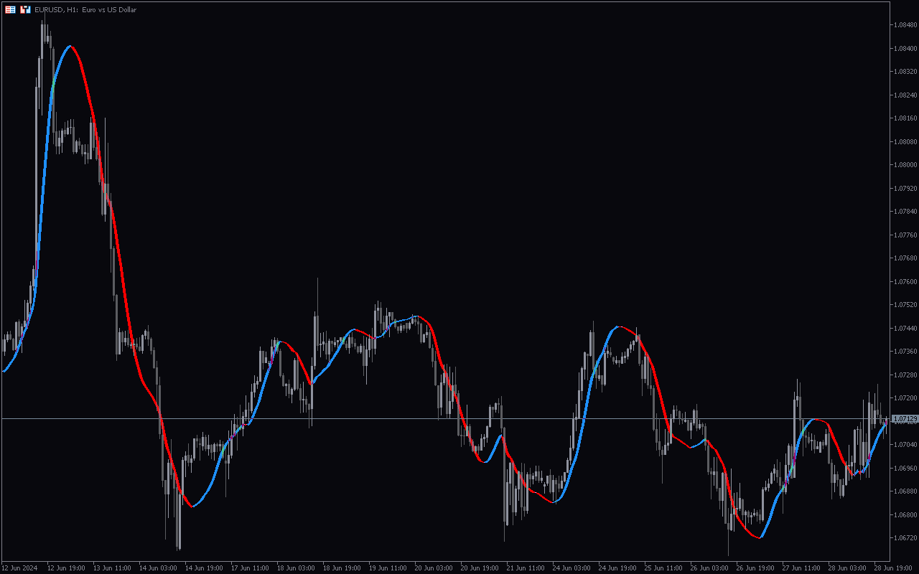The image size is (919, 574).
Task: Click the 20 Jun 19:00 time label
Action: coord(480,568)
